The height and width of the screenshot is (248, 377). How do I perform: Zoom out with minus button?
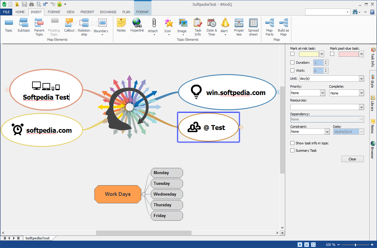pyautogui.click(x=339, y=245)
